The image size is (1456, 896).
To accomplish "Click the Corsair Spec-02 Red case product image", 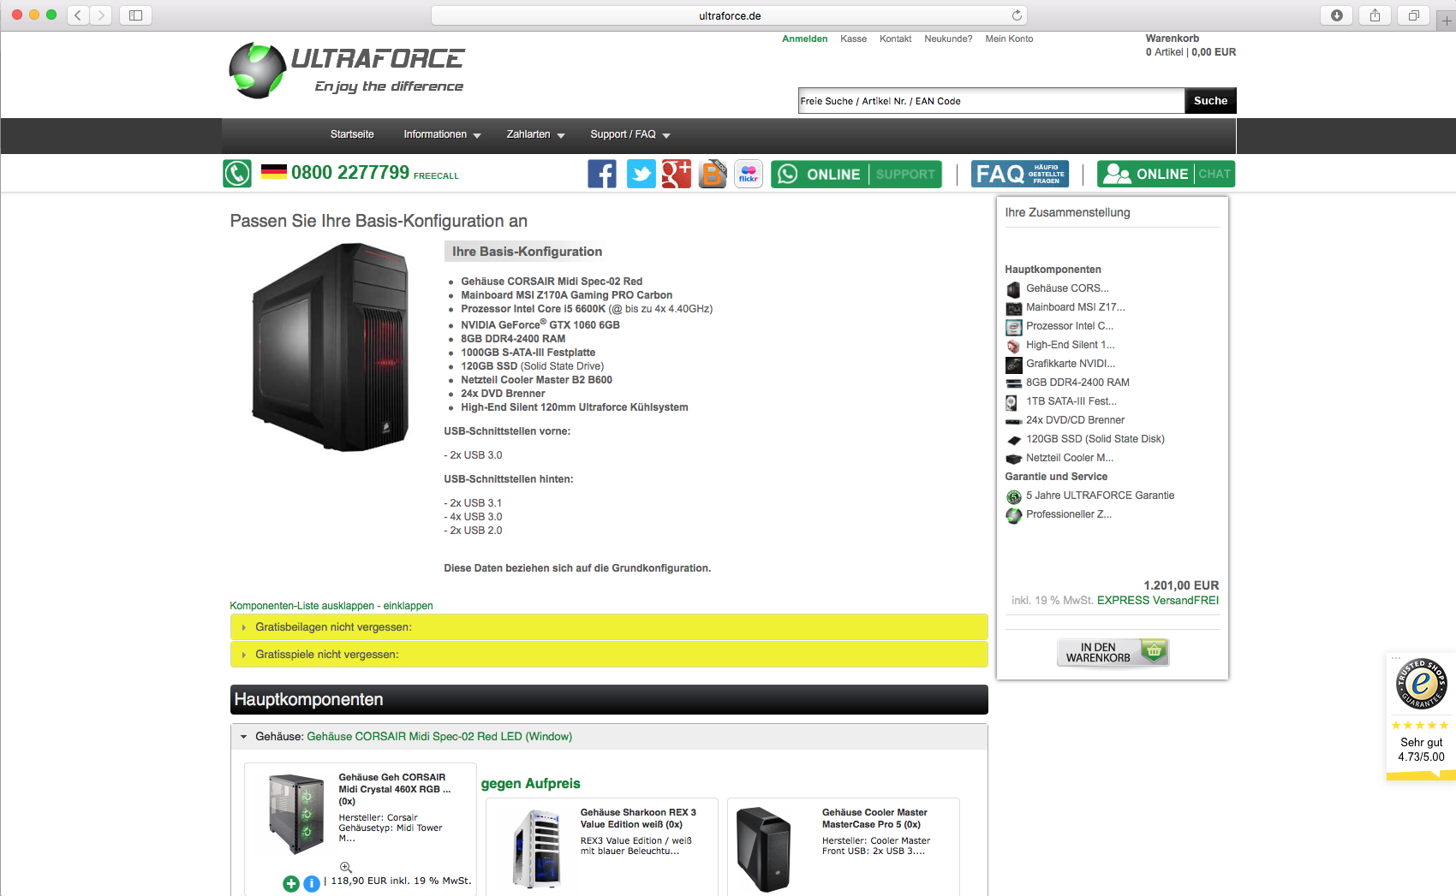I will [329, 347].
